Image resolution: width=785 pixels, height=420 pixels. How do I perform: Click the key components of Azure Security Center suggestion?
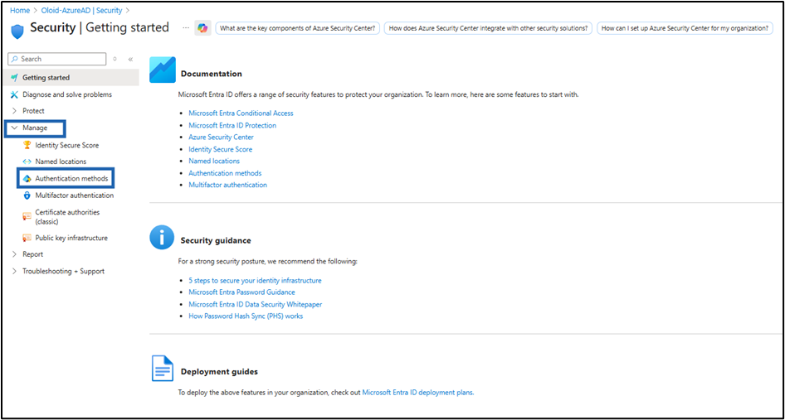(298, 28)
